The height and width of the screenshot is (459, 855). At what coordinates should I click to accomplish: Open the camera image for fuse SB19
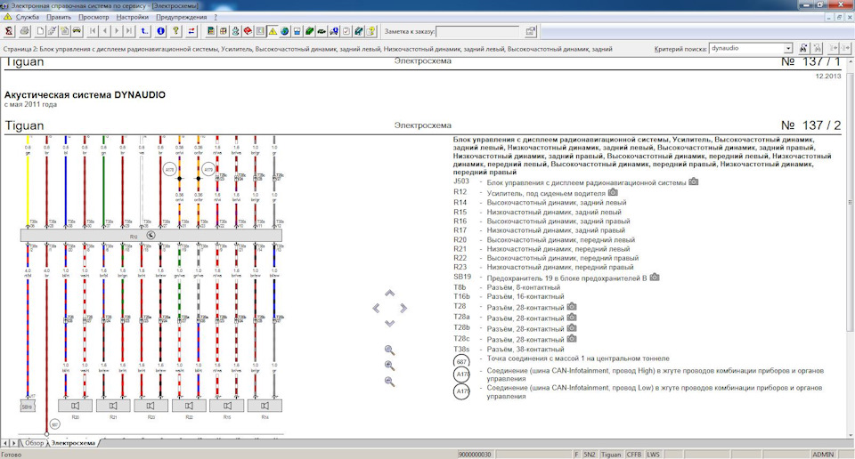pyautogui.click(x=655, y=278)
